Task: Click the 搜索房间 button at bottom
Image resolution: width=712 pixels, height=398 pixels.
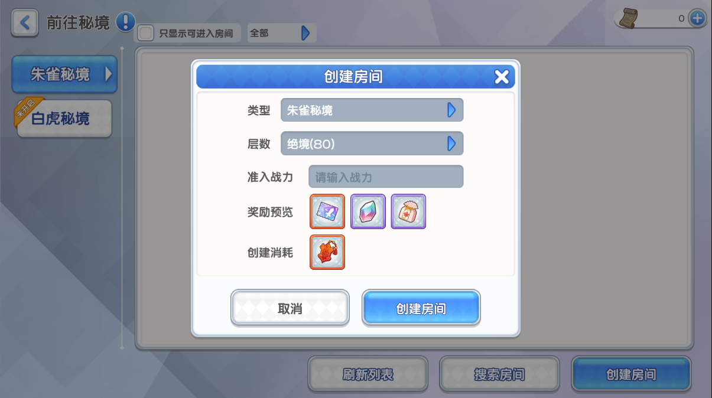Action: [499, 374]
